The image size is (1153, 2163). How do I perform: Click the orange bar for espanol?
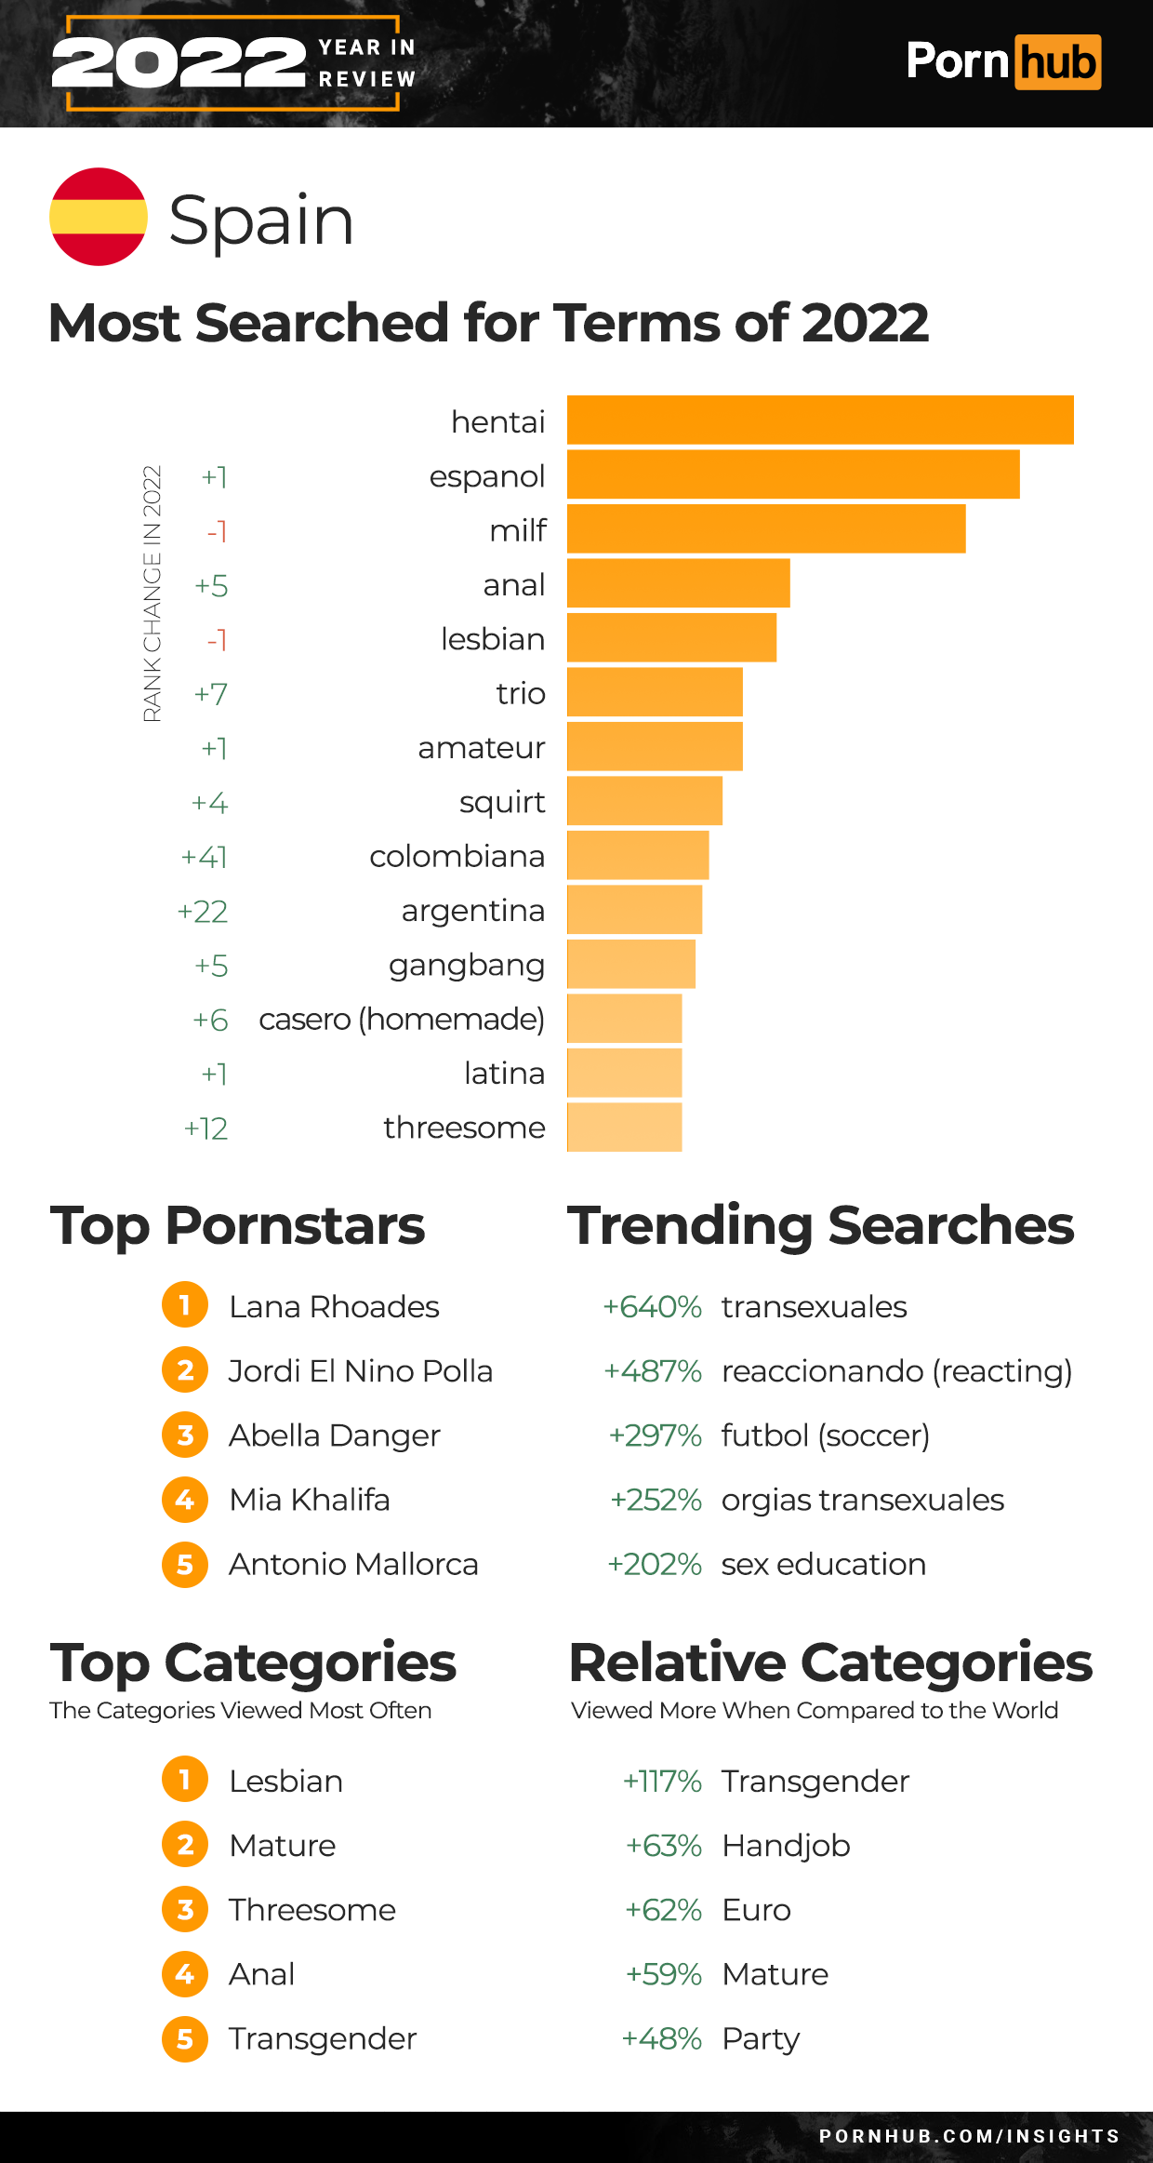(792, 475)
